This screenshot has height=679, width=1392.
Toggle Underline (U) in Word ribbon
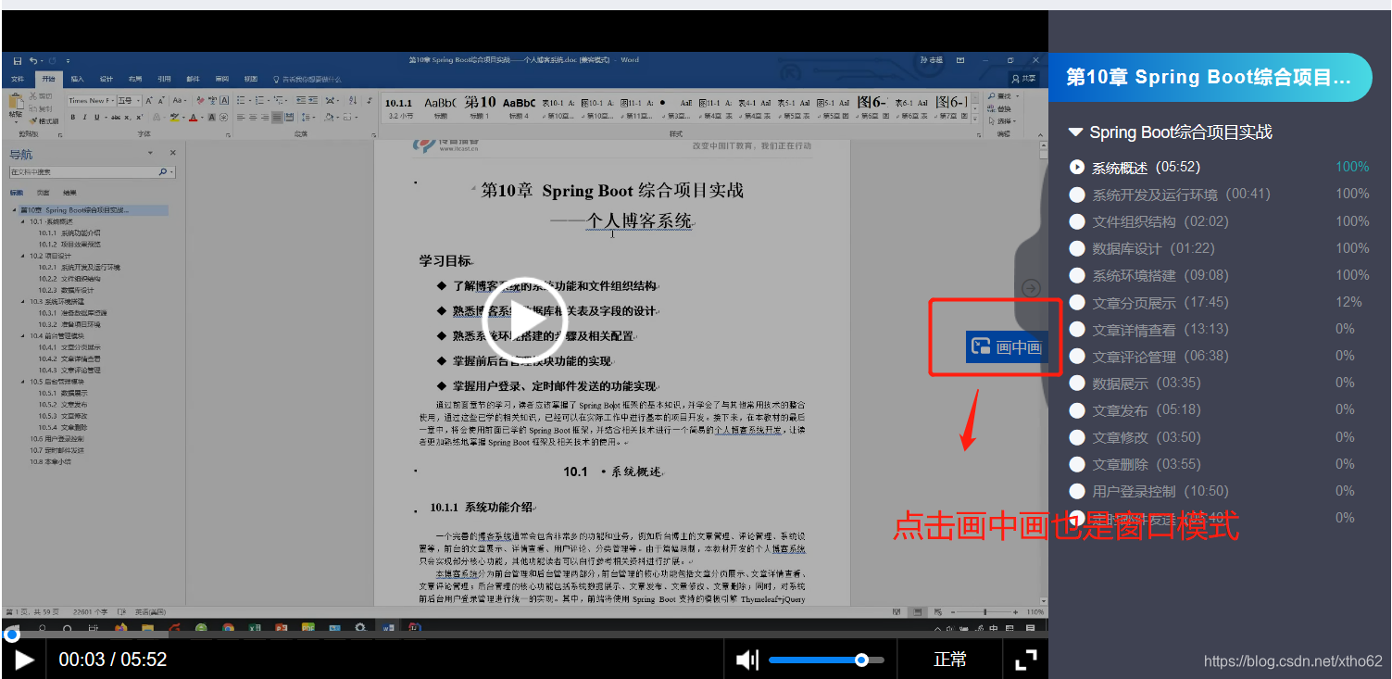tap(97, 117)
